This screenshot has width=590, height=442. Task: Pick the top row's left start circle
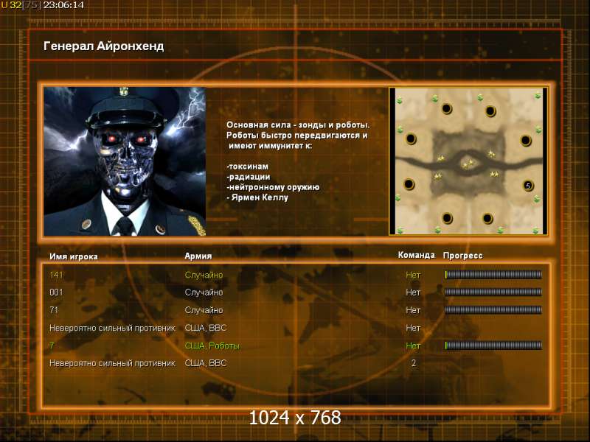(x=447, y=109)
